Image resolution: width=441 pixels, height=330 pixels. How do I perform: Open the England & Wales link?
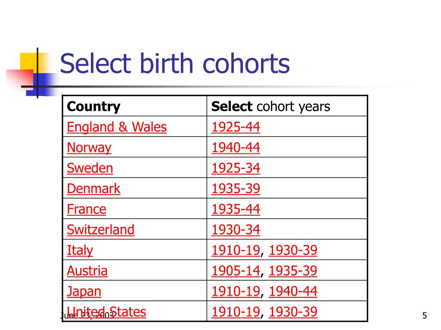click(x=117, y=127)
